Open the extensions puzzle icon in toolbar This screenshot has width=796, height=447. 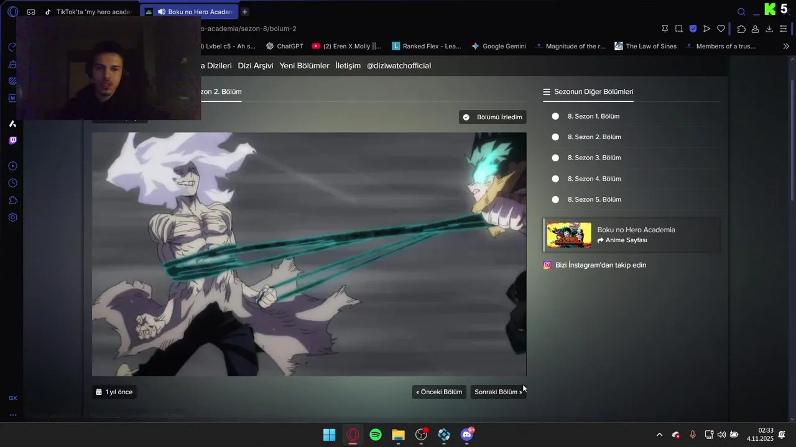[741, 29]
